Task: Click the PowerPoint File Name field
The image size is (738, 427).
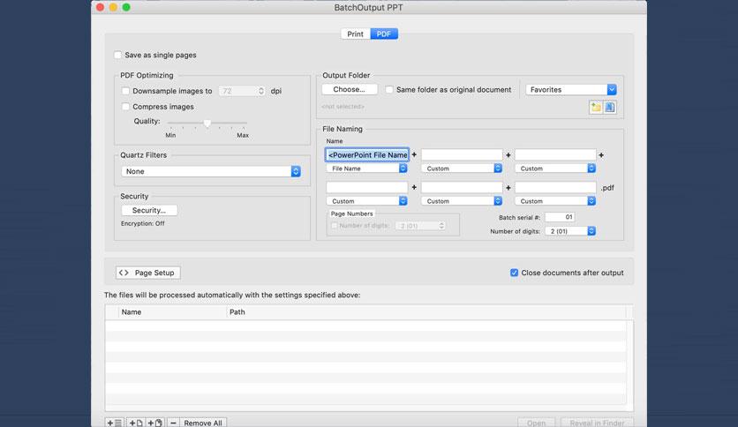Action: point(367,154)
